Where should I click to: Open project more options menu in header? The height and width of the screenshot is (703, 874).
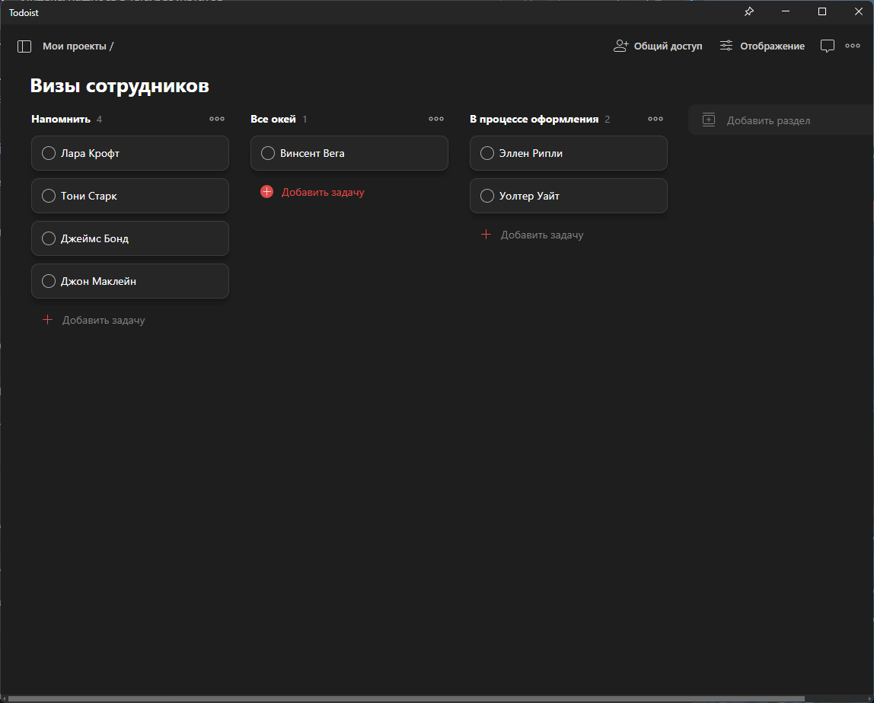click(x=852, y=46)
